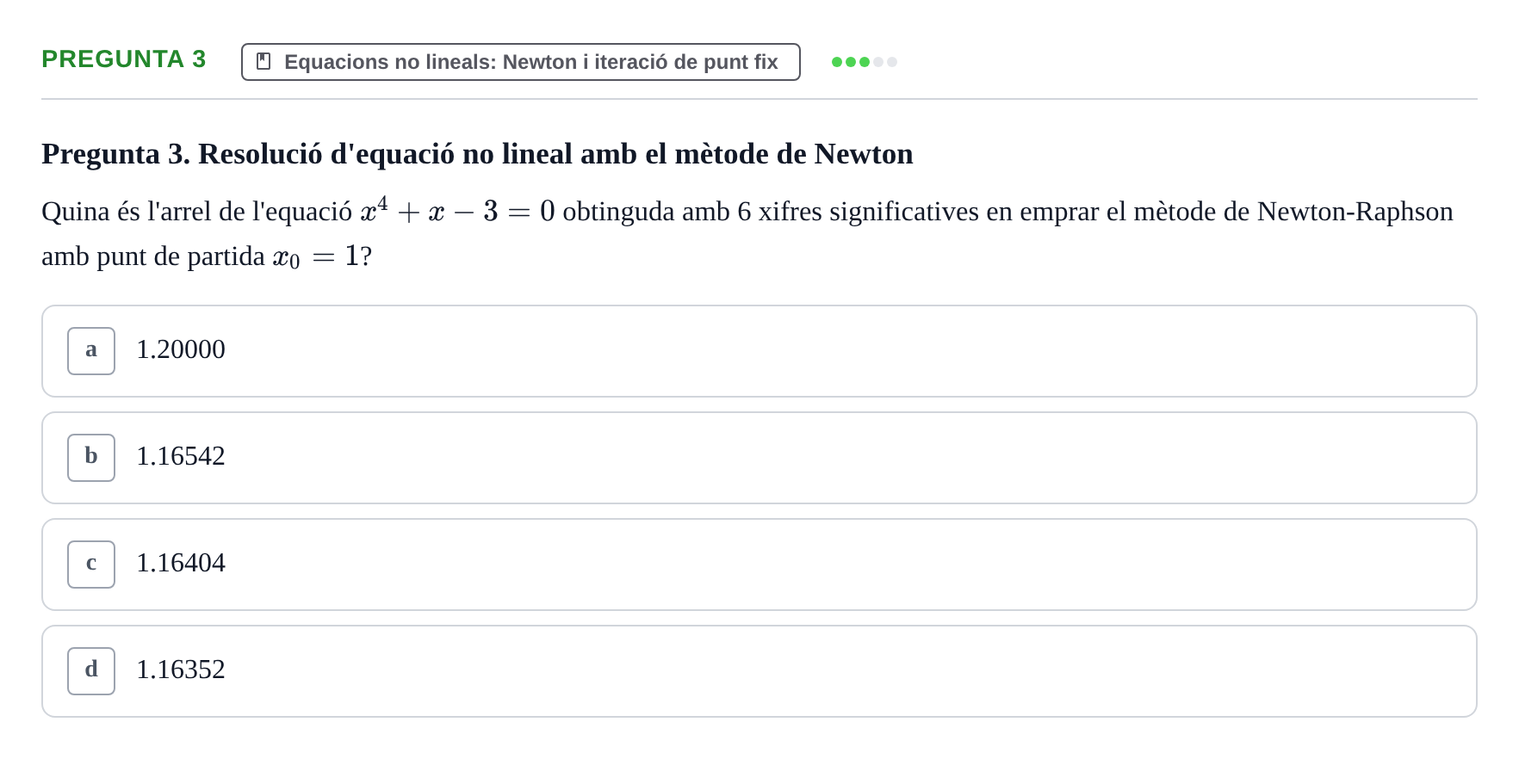Click the letter 'd' badge
This screenshot has width=1519, height=759.
point(91,671)
